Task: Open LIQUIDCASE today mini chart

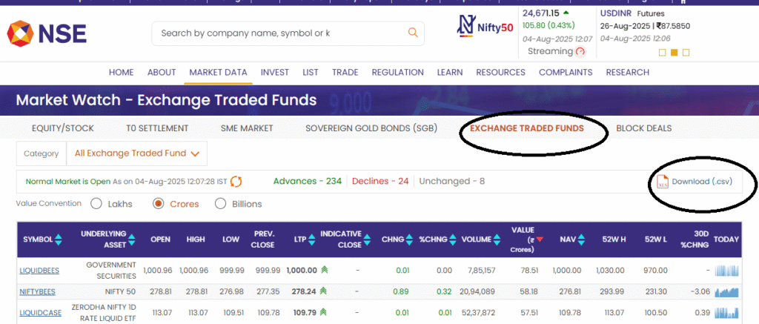Action: coord(727,313)
